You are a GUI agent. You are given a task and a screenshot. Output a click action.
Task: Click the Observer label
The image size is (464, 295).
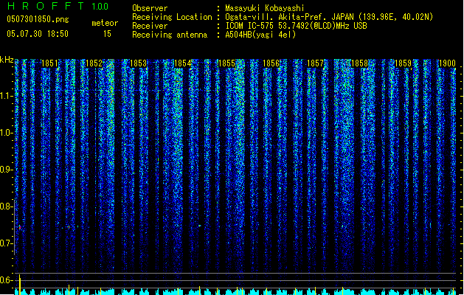(x=150, y=8)
